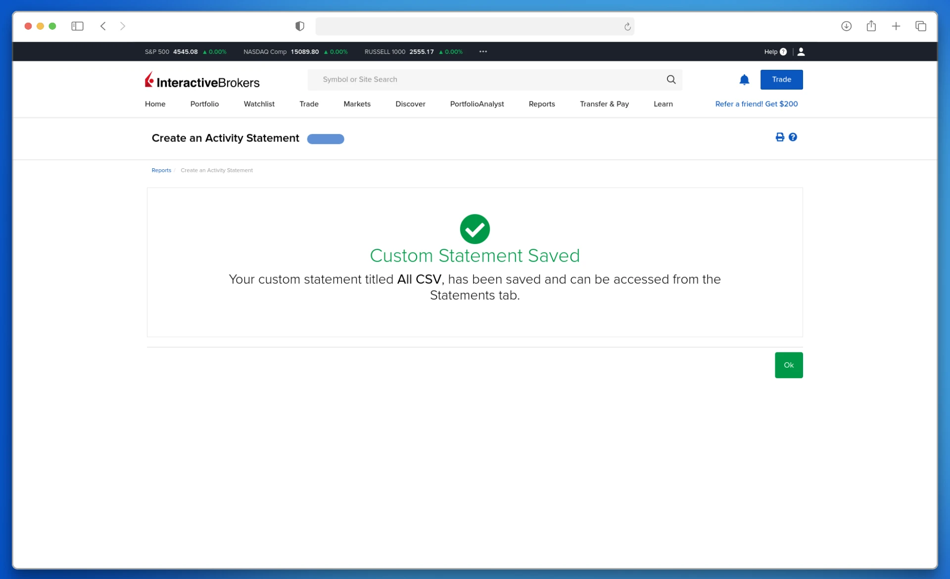
Task: Expand more market indices ellipsis
Action: point(483,51)
